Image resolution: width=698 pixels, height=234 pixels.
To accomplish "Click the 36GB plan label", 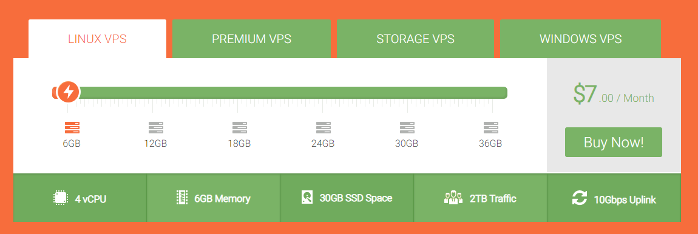I will (x=490, y=144).
